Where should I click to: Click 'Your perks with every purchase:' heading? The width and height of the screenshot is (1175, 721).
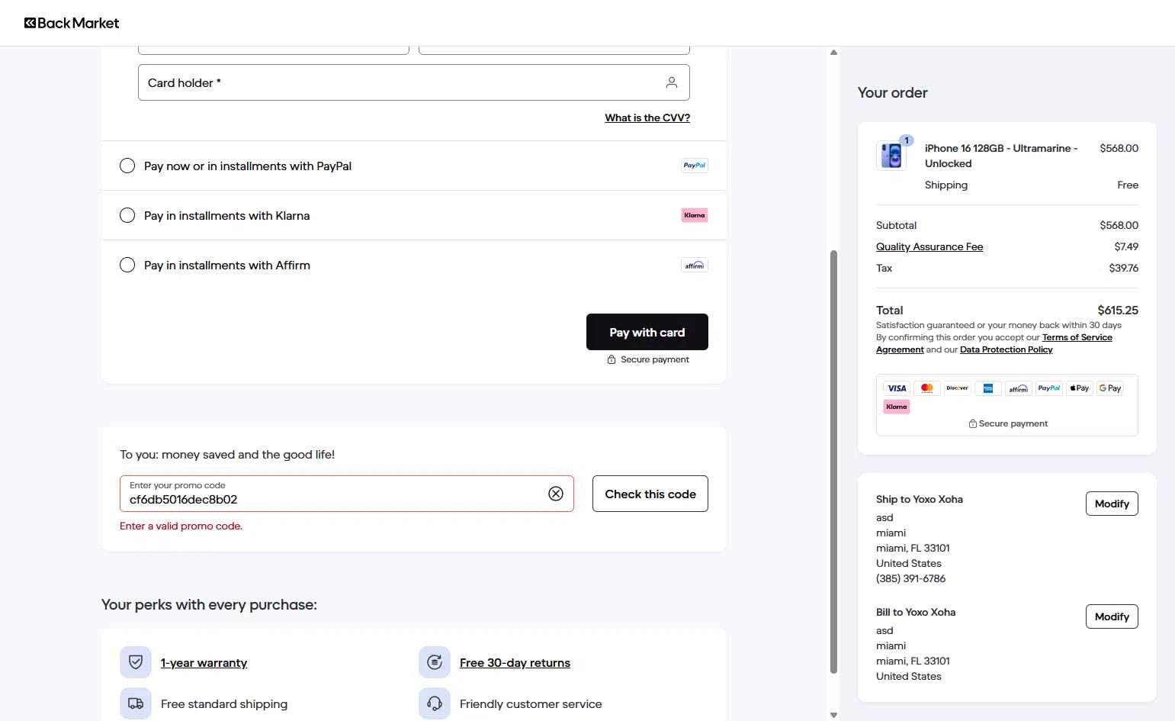pos(209,604)
